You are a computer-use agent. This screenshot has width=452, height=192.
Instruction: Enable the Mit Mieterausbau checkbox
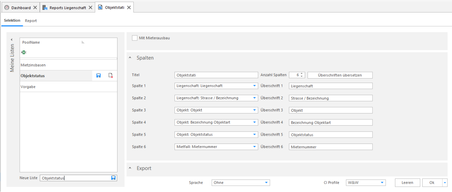tap(135, 38)
